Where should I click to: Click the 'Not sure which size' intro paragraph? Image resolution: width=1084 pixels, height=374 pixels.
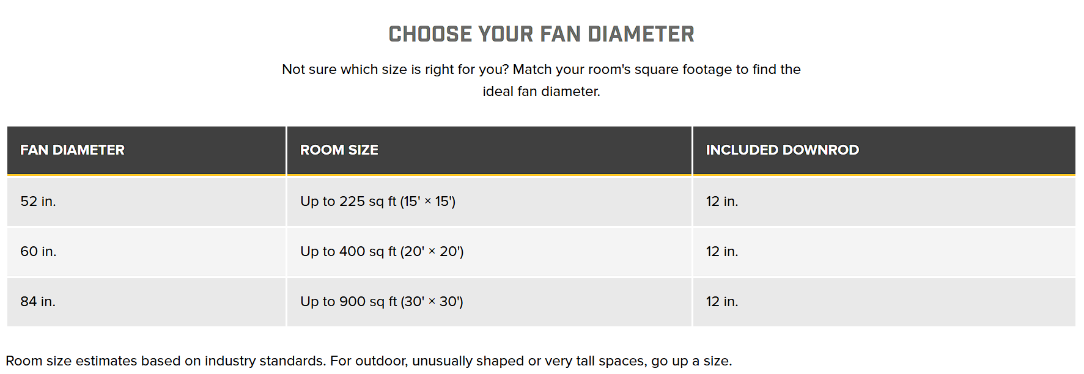541,80
